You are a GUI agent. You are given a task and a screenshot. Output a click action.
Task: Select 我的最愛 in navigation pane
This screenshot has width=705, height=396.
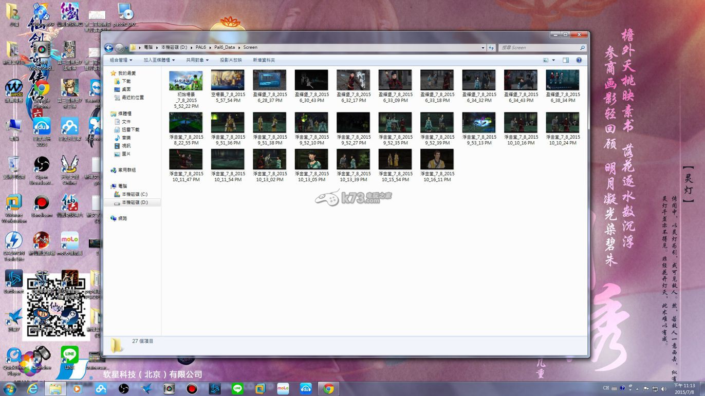pos(123,73)
